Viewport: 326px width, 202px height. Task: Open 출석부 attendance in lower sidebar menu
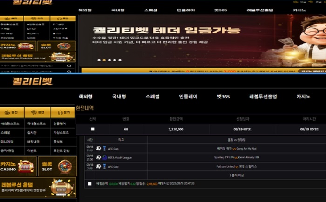58,142
